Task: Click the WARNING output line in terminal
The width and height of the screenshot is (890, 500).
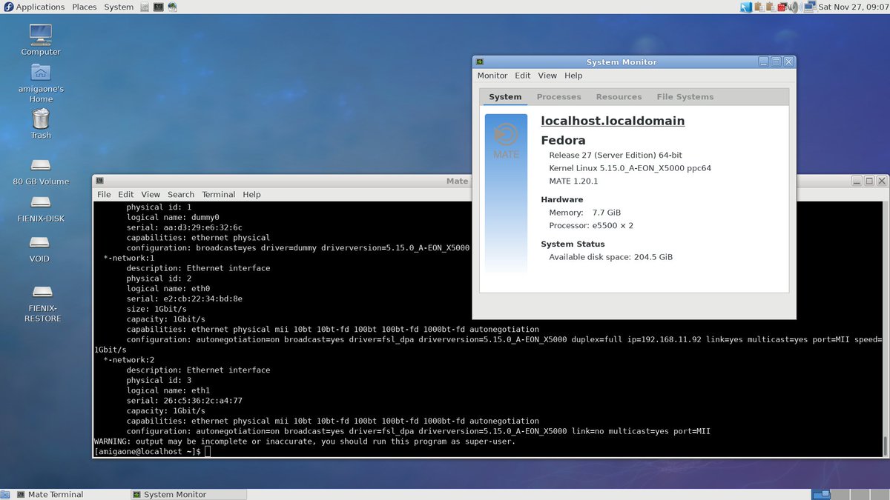Action: [304, 441]
